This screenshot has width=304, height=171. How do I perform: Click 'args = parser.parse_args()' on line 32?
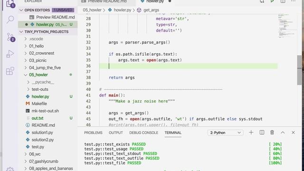[139, 42]
